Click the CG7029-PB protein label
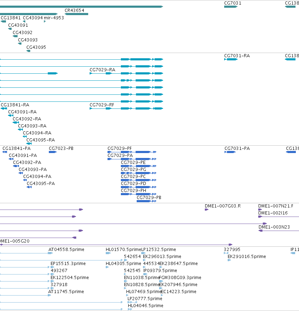 click(149, 198)
